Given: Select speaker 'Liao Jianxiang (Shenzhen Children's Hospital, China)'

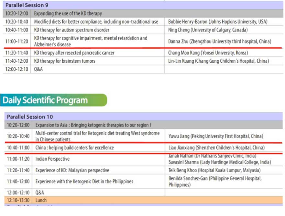Looking at the screenshot, I should (216, 148).
